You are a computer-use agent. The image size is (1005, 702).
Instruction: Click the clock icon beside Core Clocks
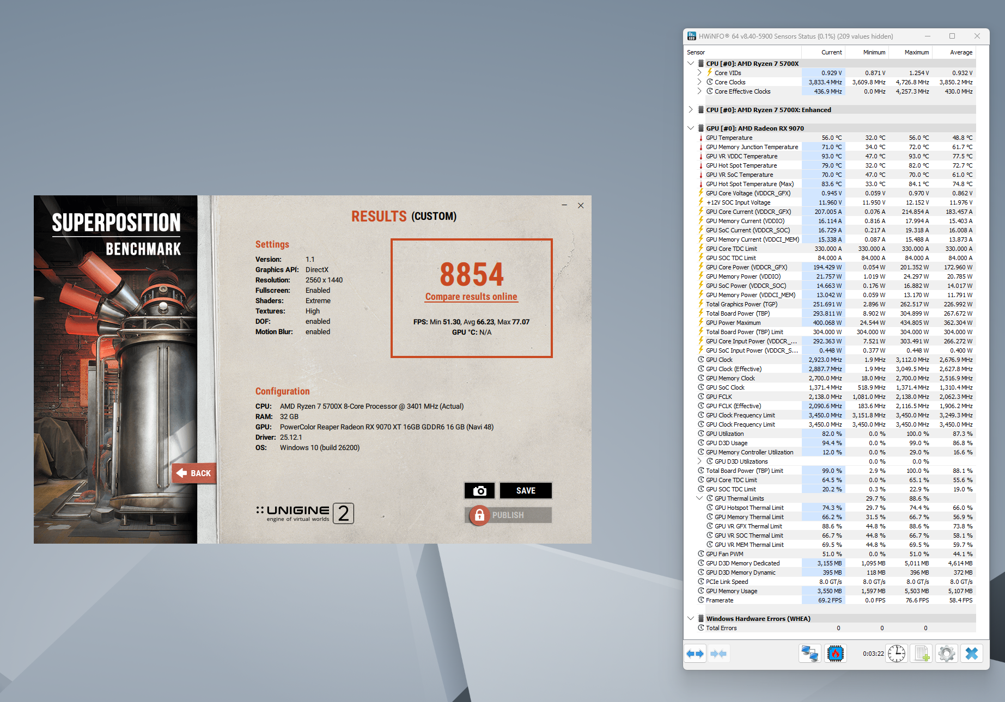[710, 82]
